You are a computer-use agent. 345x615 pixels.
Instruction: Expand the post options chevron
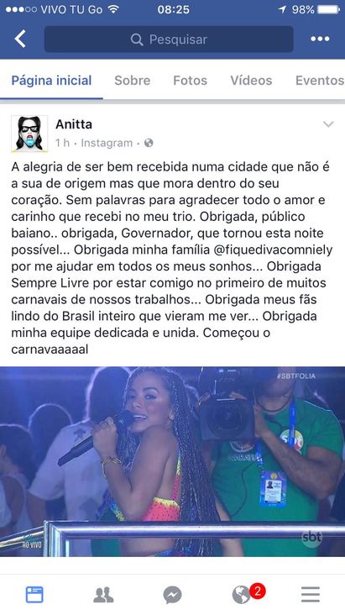tap(328, 124)
